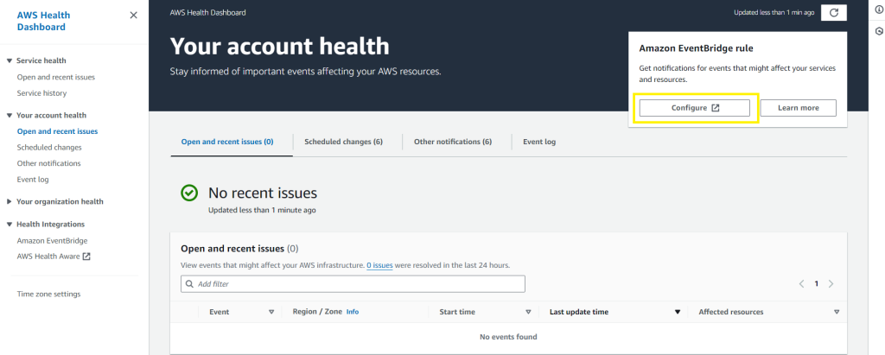Click the Add filter search field
The height and width of the screenshot is (355, 885).
[353, 284]
